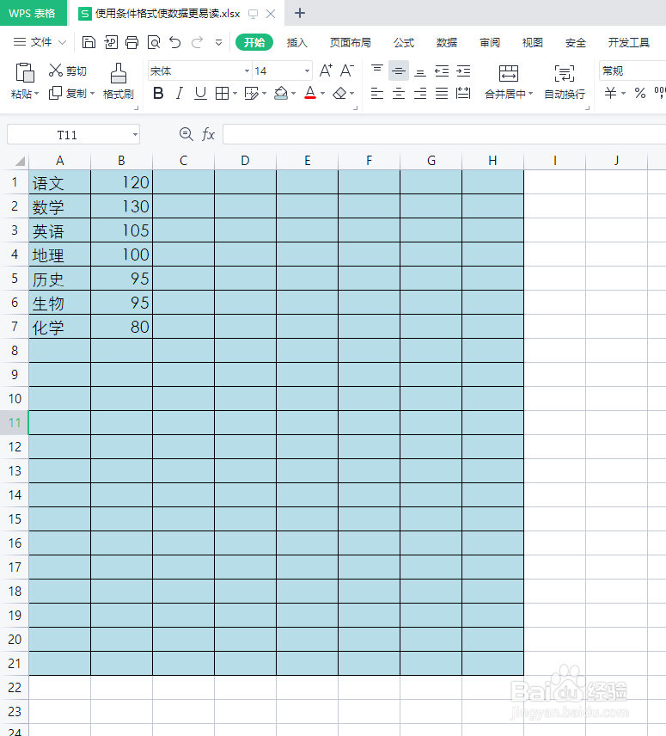Image resolution: width=666 pixels, height=736 pixels.
Task: Click the WPS 表格 home button
Action: point(33,13)
